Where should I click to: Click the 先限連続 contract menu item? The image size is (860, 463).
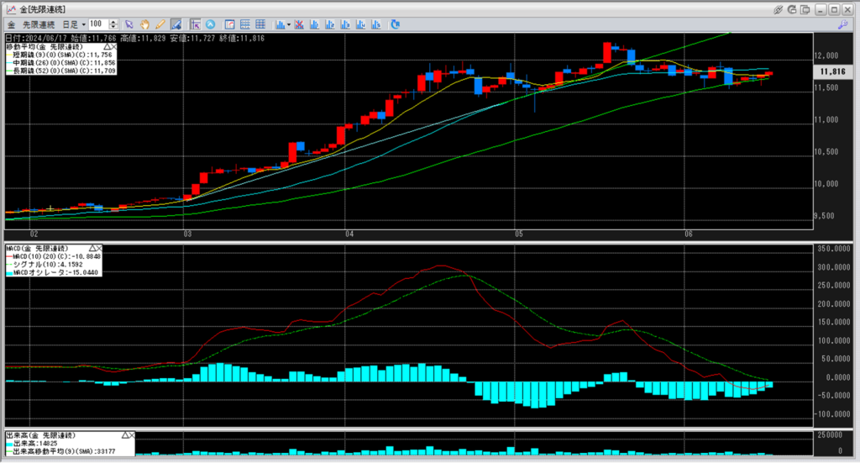39,24
